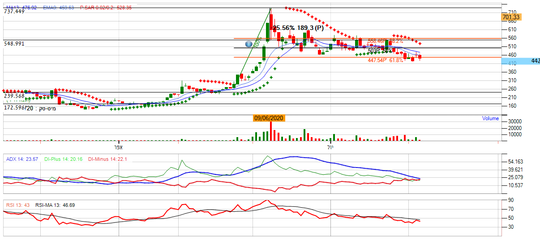The height and width of the screenshot is (239, 540).
Task: Click the 239.568 support line label
Action: coord(14,96)
